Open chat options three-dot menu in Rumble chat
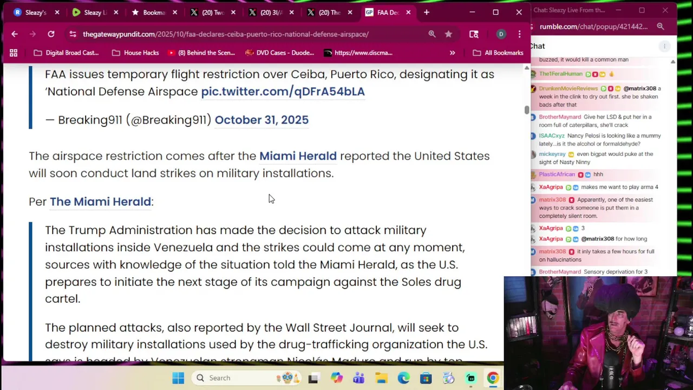 pos(664,46)
